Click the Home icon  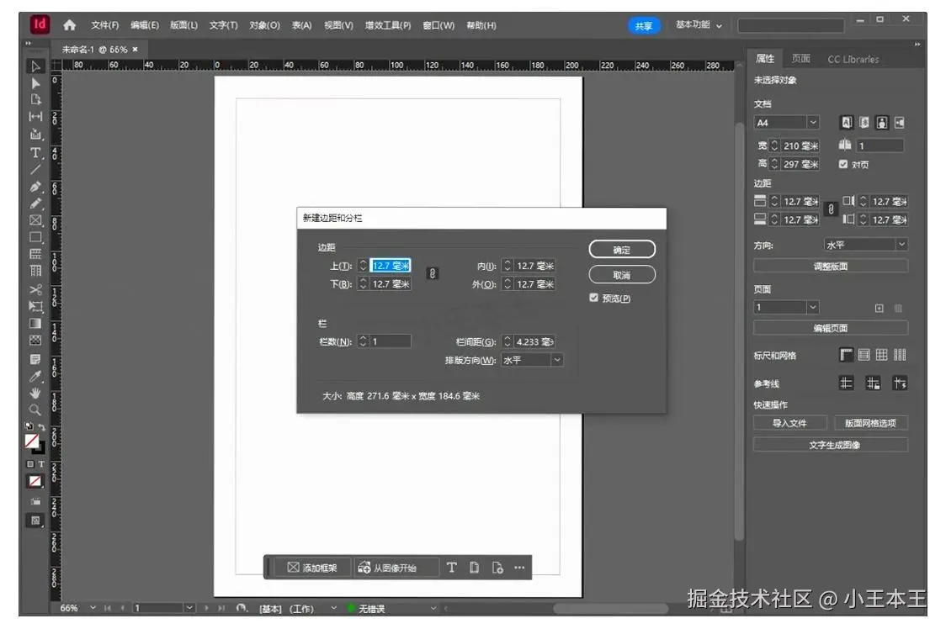coord(70,24)
